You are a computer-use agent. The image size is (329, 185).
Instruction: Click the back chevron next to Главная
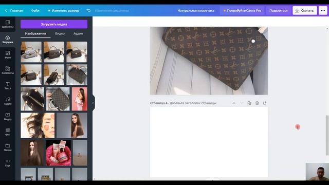pos(6,10)
